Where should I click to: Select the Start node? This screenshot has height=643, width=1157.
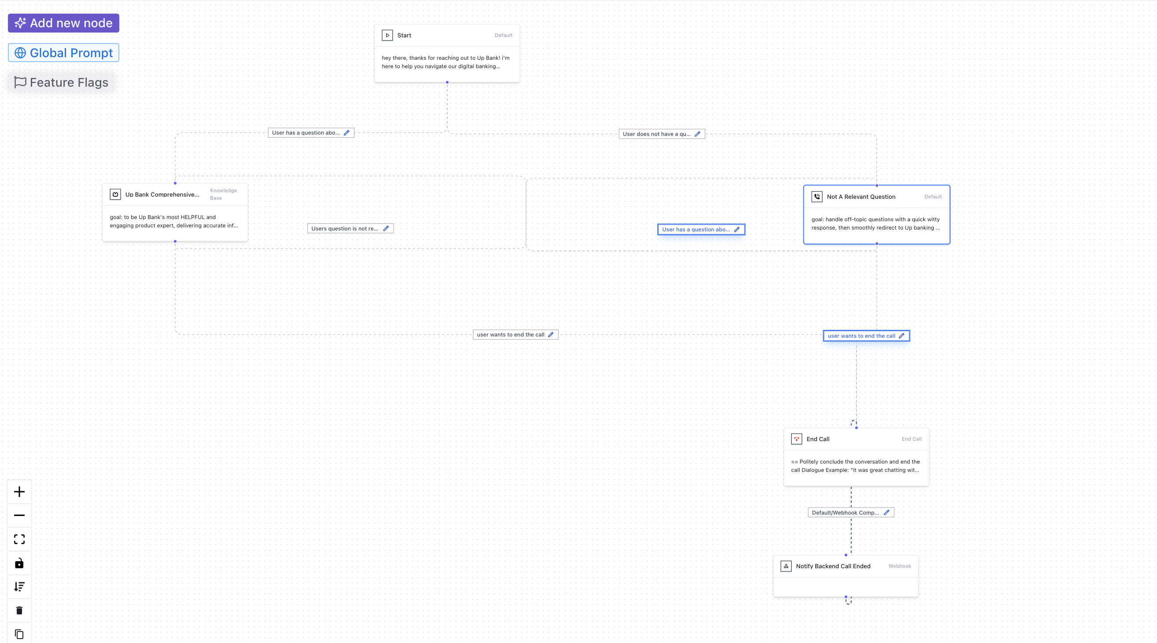coord(446,53)
